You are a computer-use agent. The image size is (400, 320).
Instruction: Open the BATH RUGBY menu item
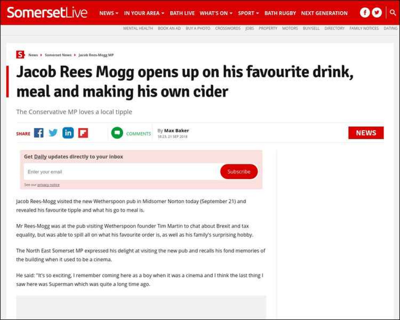pos(280,13)
